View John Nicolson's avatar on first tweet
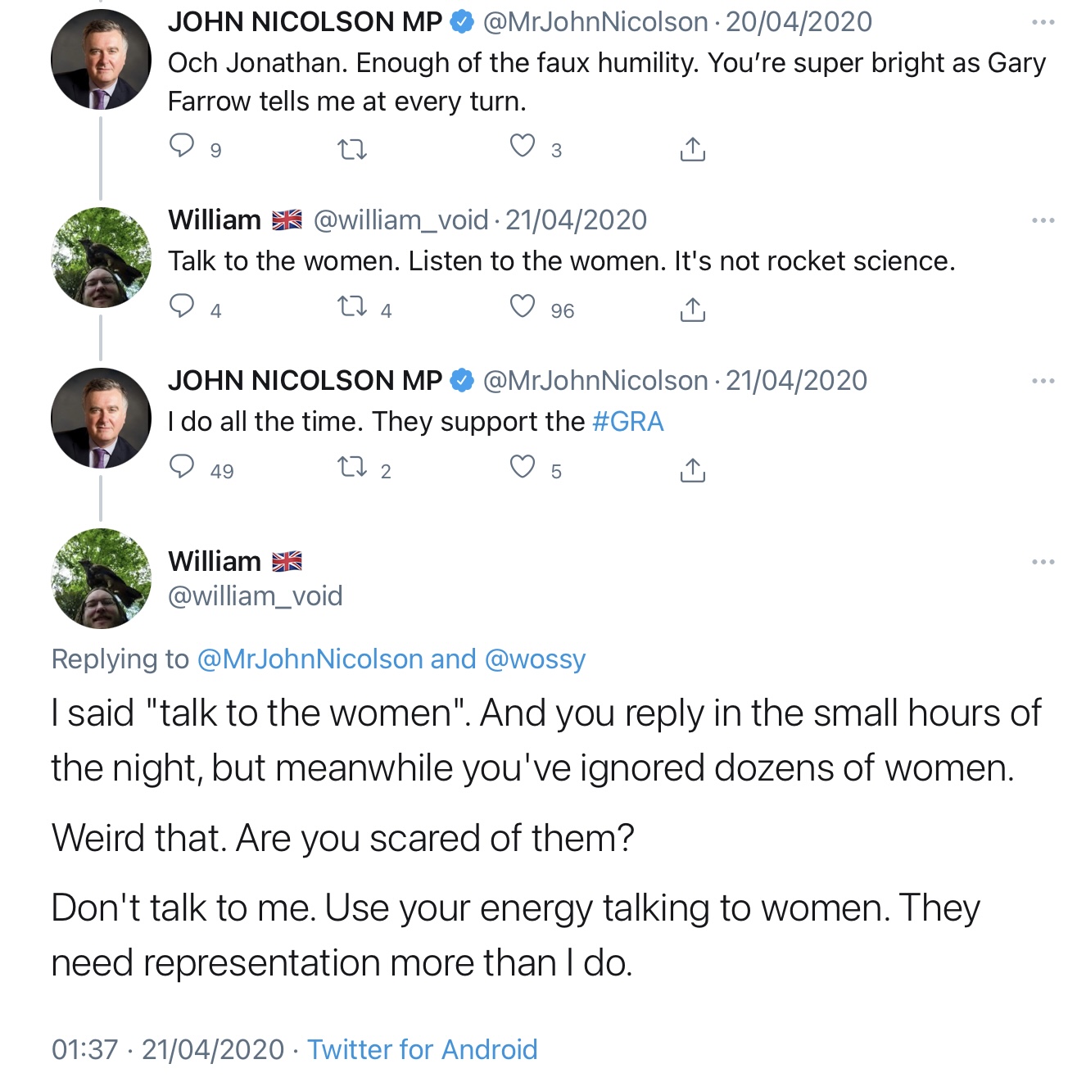Image resolution: width=1068 pixels, height=1082 pixels. pyautogui.click(x=101, y=60)
